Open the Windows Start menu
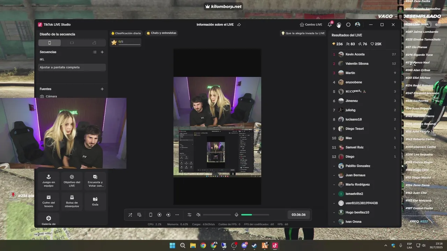Screen dimensions: 447x251 (172, 245)
